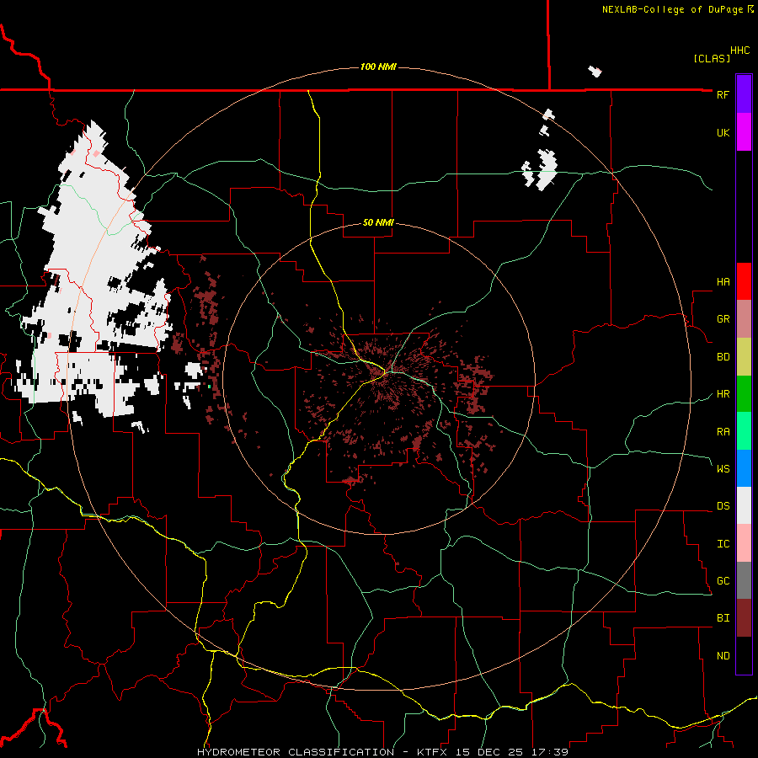The image size is (758, 758).
Task: Click the BI brown legend swatch
Action: [744, 618]
